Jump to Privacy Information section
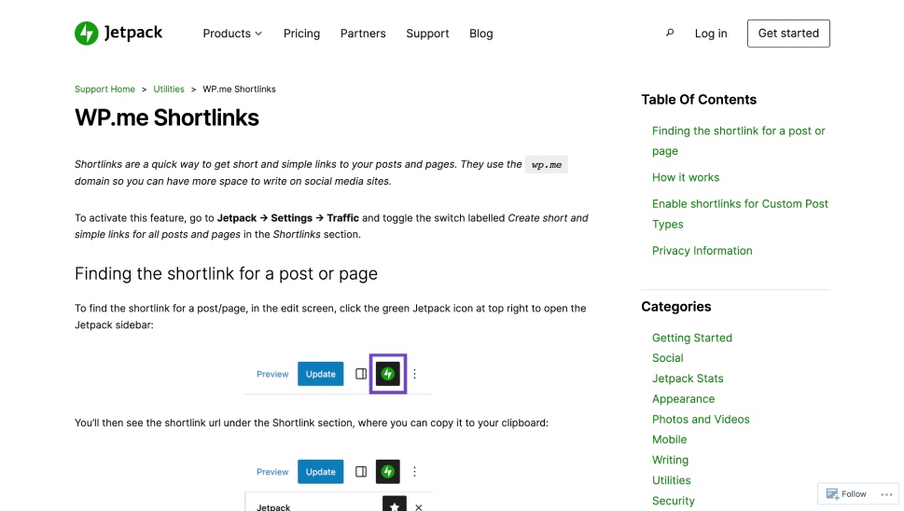The image size is (904, 511). click(702, 251)
